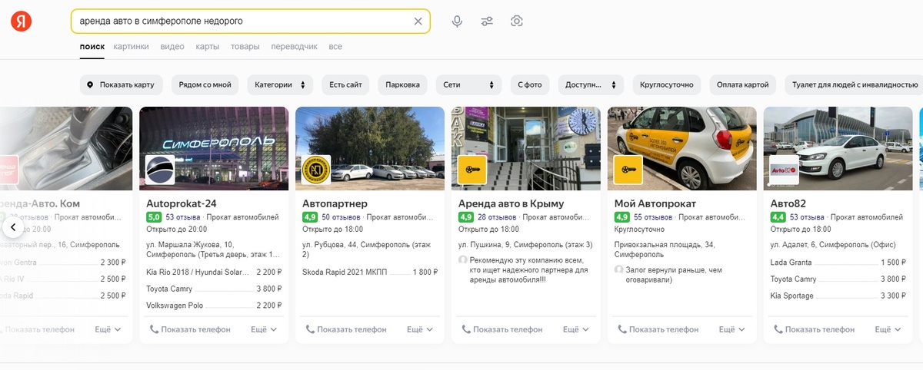The height and width of the screenshot is (370, 923).
Task: Show phone for Аренда авто в Крыму
Action: (x=502, y=329)
